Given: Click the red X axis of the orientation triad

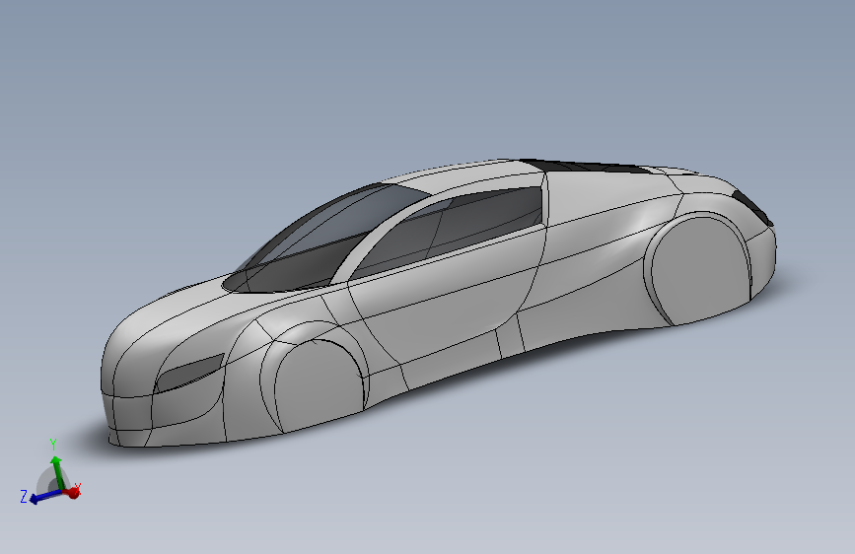Looking at the screenshot, I should point(72,492).
